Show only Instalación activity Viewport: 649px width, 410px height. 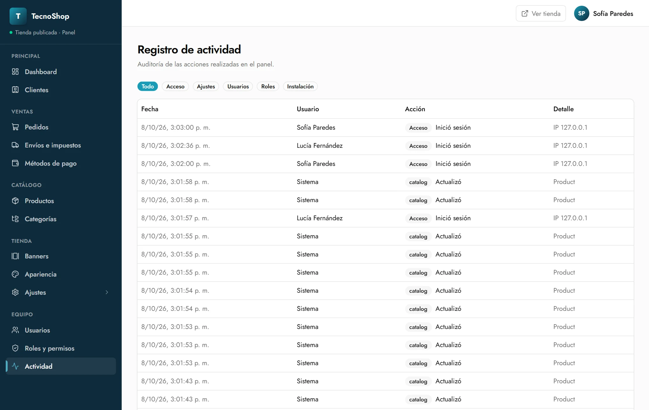[300, 86]
